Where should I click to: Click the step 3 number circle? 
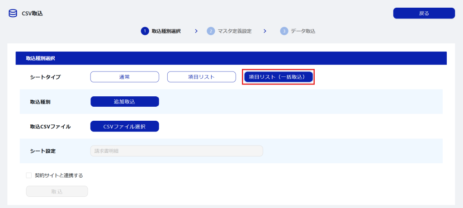click(284, 31)
